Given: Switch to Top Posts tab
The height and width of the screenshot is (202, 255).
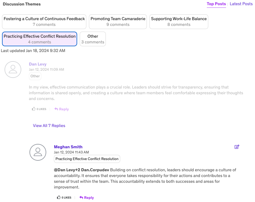Looking at the screenshot, I should tap(216, 4).
